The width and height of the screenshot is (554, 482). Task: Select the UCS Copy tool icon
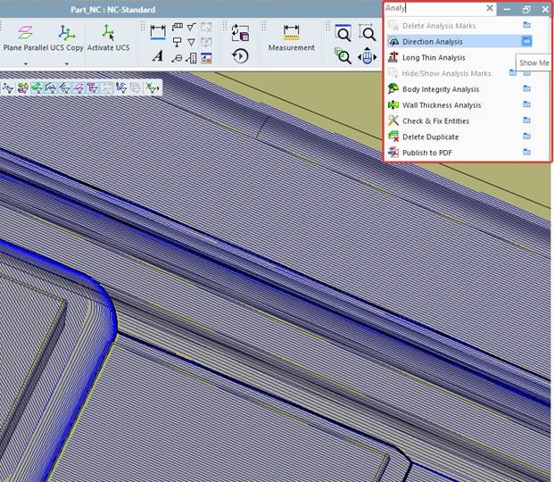coord(66,32)
